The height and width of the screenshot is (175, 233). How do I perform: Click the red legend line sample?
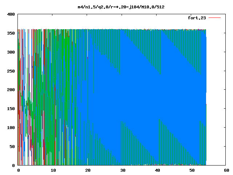point(214,18)
